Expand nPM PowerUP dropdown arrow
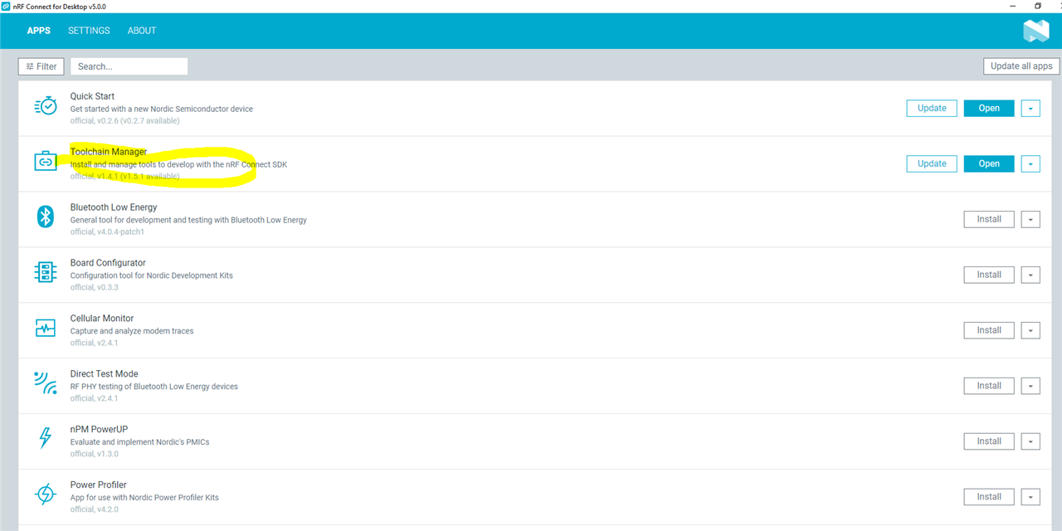Viewport: 1062px width, 531px height. pos(1030,441)
